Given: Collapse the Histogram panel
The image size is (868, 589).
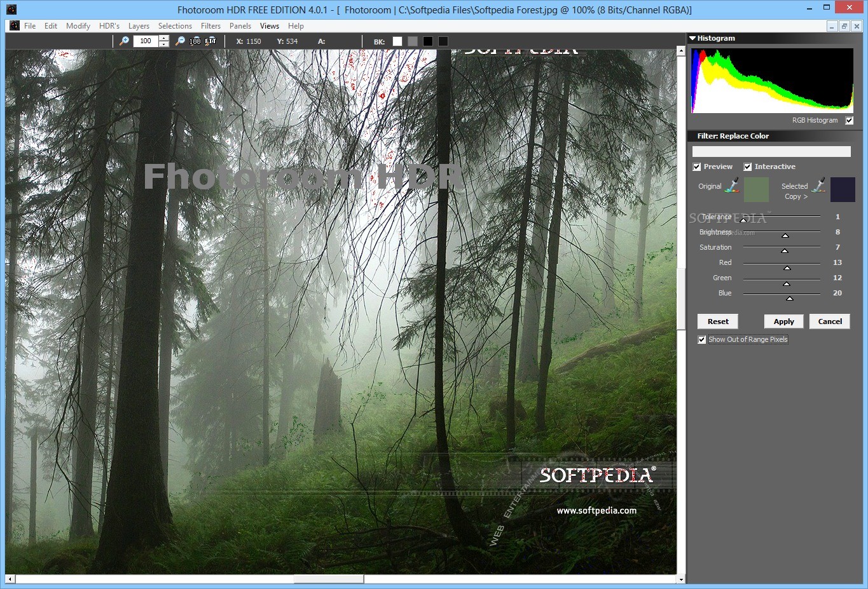Looking at the screenshot, I should [x=692, y=38].
